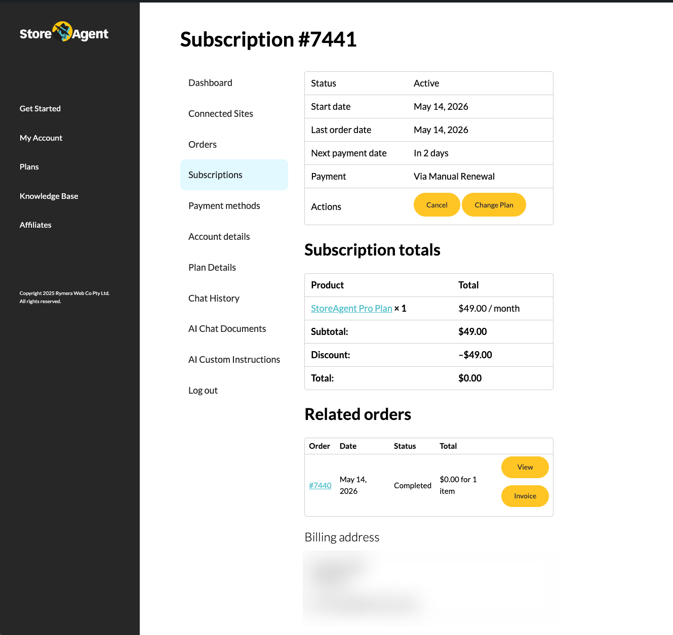The image size is (673, 635).
Task: Open the StoreAgent Pro Plan link
Action: (x=351, y=308)
